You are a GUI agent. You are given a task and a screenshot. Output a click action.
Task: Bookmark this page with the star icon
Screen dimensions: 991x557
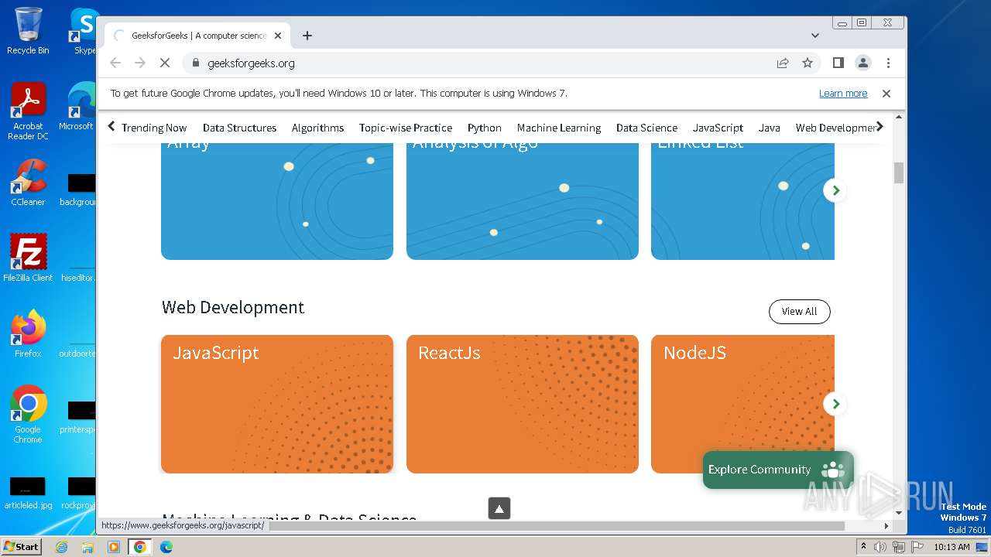(808, 63)
